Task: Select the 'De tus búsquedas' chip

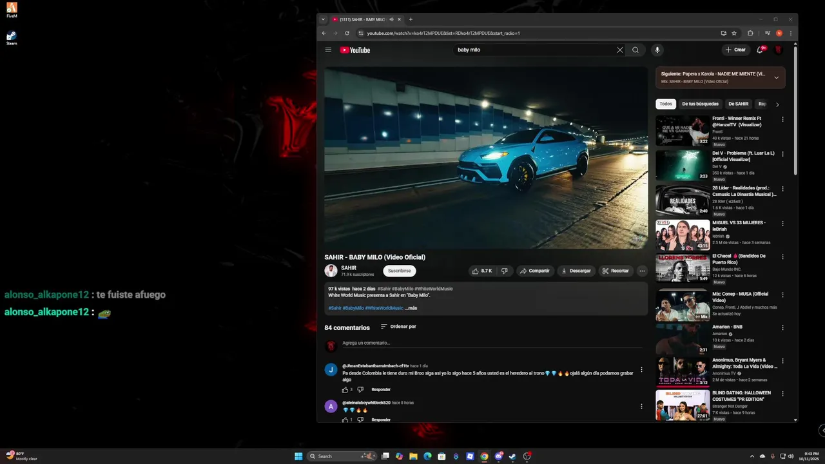Action: 700,104
